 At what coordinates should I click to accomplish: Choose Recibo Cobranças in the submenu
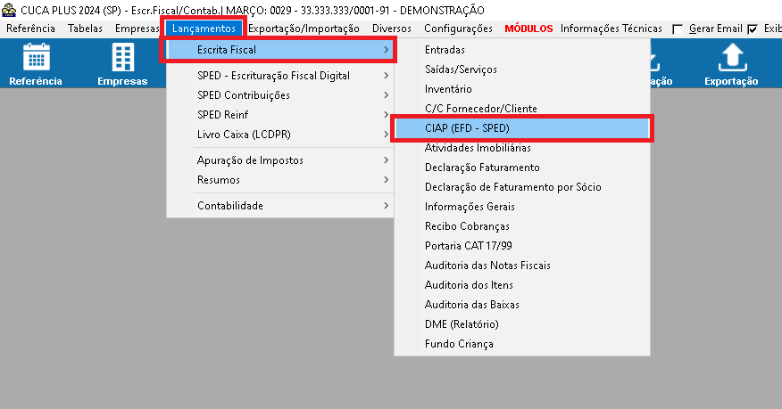coord(522,226)
